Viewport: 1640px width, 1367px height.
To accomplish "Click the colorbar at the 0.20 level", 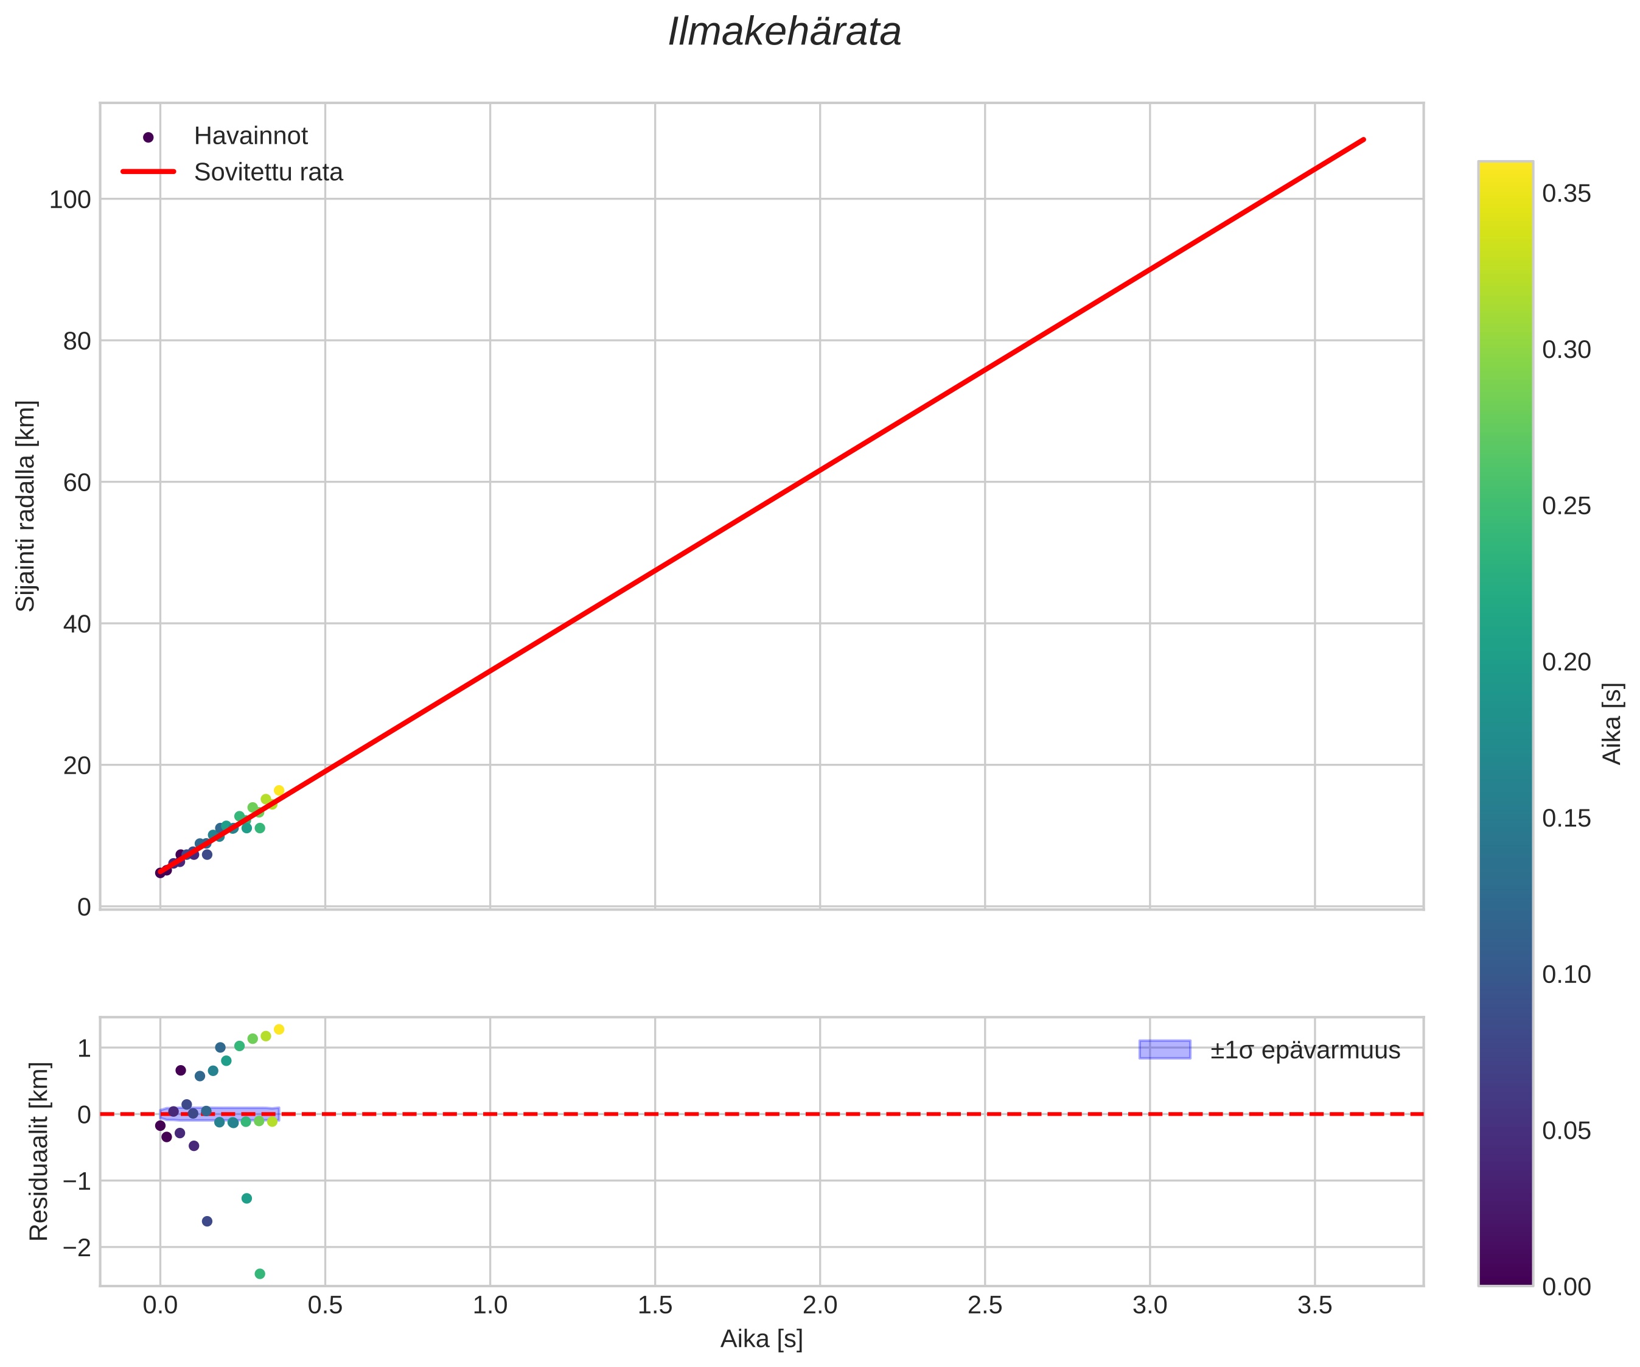I will tap(1505, 662).
